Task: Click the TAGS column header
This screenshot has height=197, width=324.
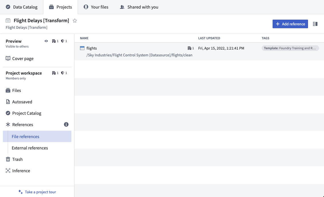Action: 265,38
